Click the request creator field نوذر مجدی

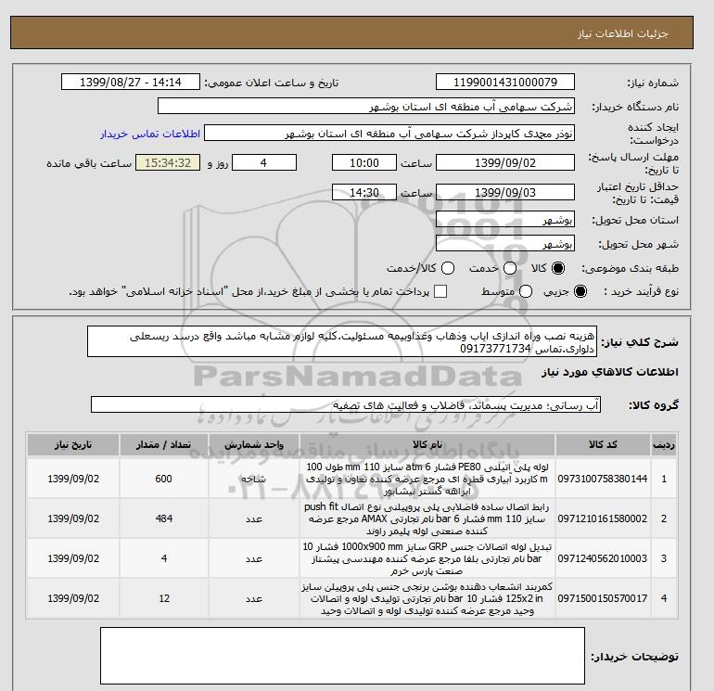click(x=389, y=134)
